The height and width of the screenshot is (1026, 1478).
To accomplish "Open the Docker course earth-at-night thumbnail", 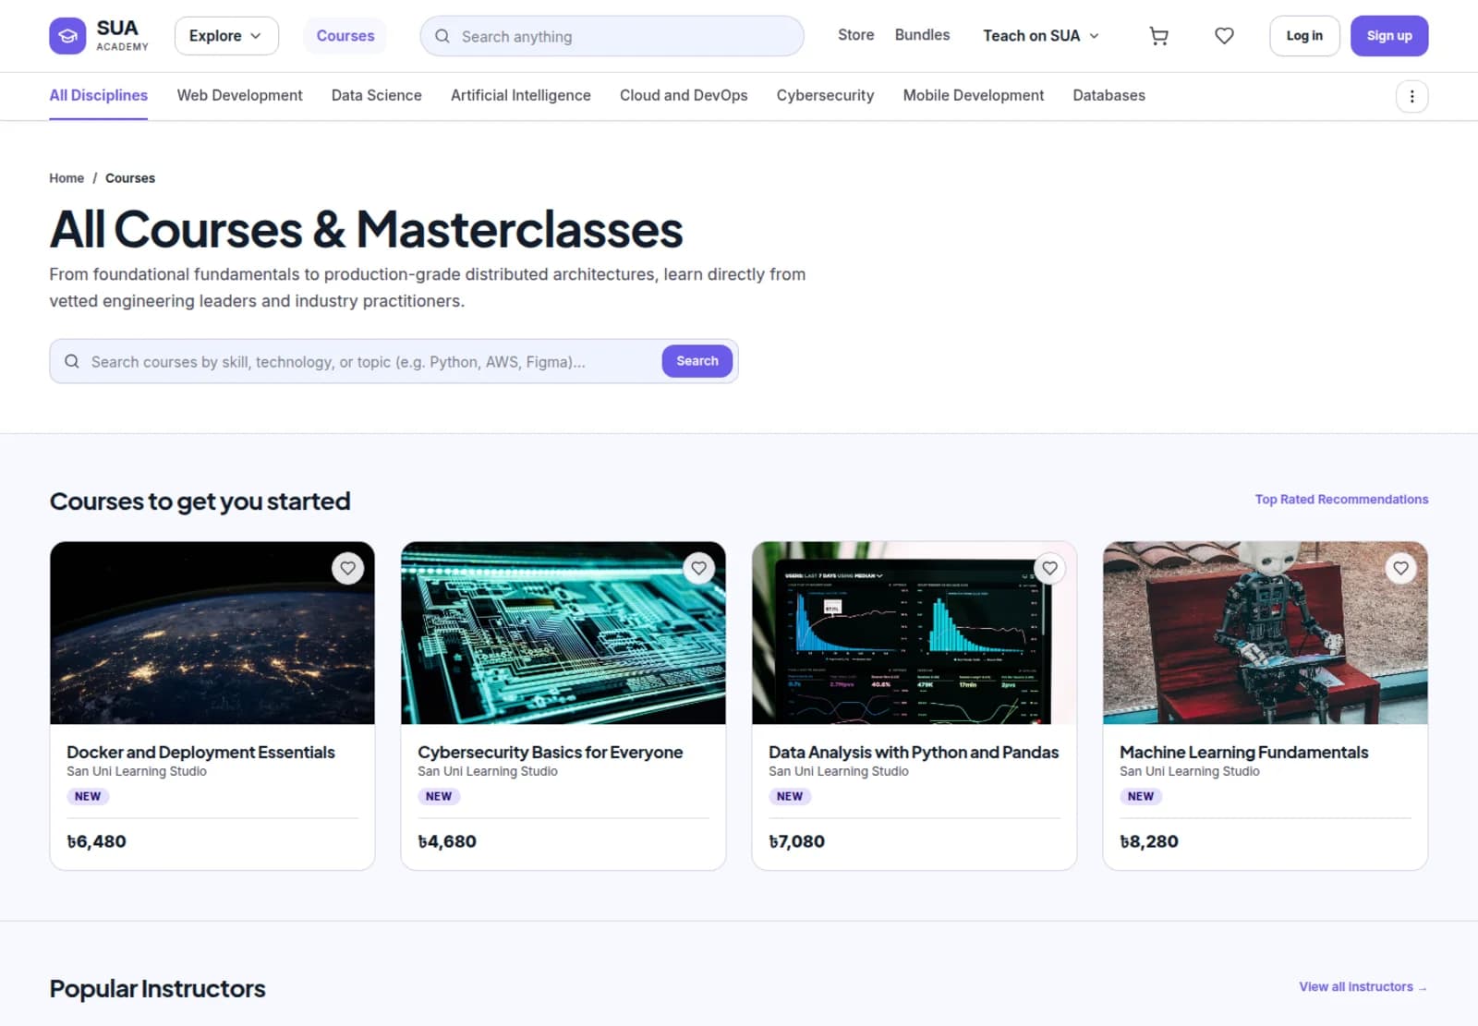I will click(x=212, y=633).
